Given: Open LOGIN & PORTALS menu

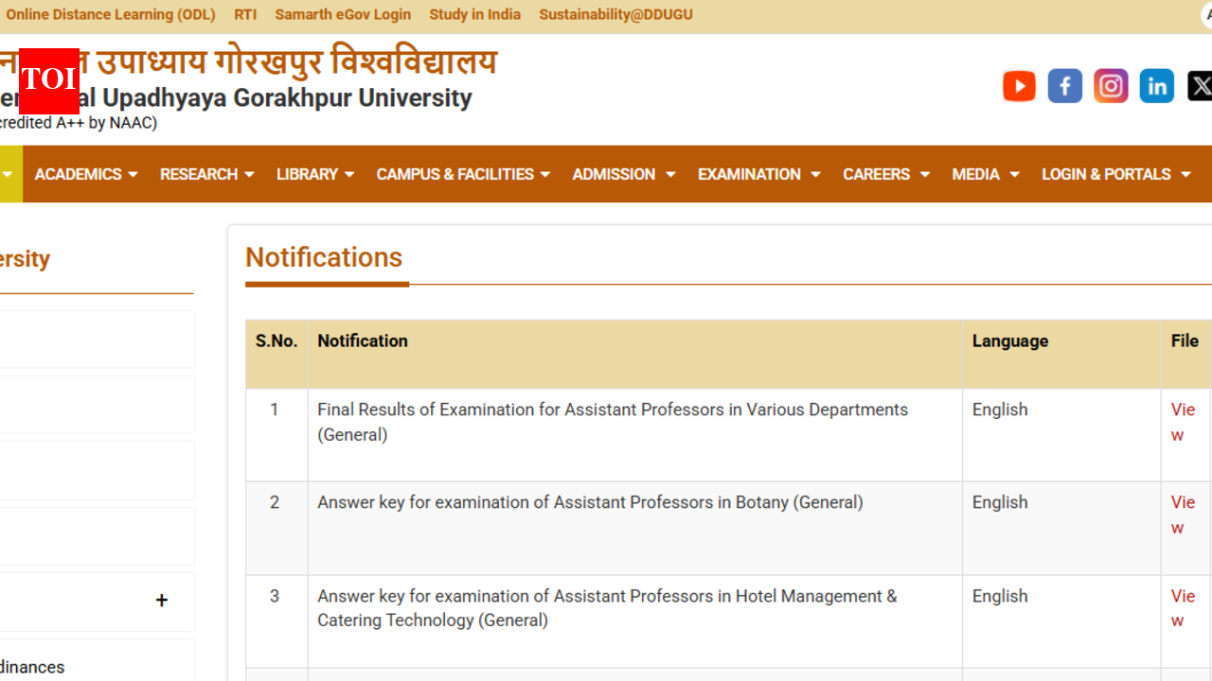Looking at the screenshot, I should [x=1115, y=174].
